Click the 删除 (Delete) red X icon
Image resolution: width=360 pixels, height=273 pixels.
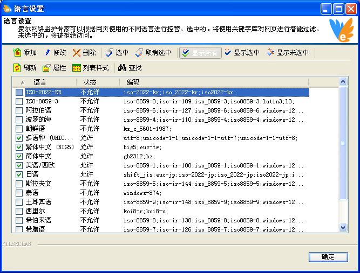click(77, 53)
